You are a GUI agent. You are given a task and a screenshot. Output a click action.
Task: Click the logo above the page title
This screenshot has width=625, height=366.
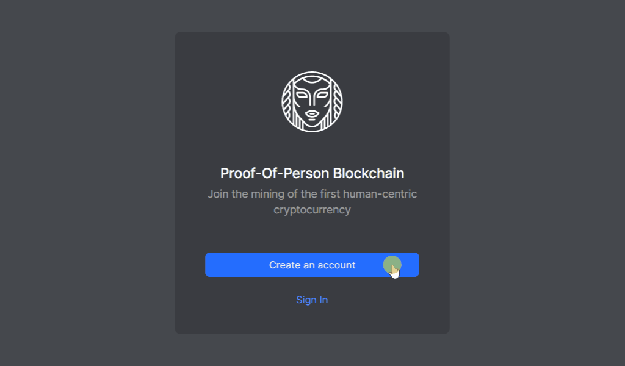(x=312, y=101)
